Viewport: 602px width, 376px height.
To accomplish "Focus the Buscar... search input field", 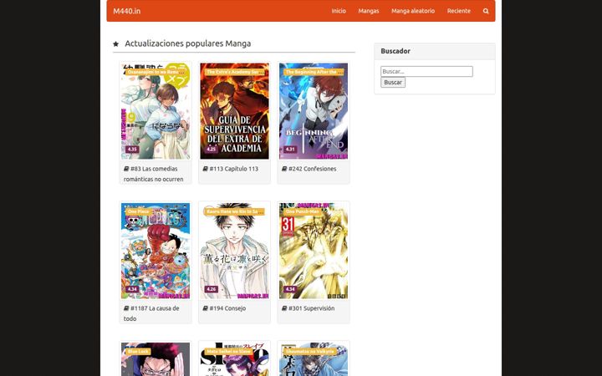I will click(x=426, y=71).
